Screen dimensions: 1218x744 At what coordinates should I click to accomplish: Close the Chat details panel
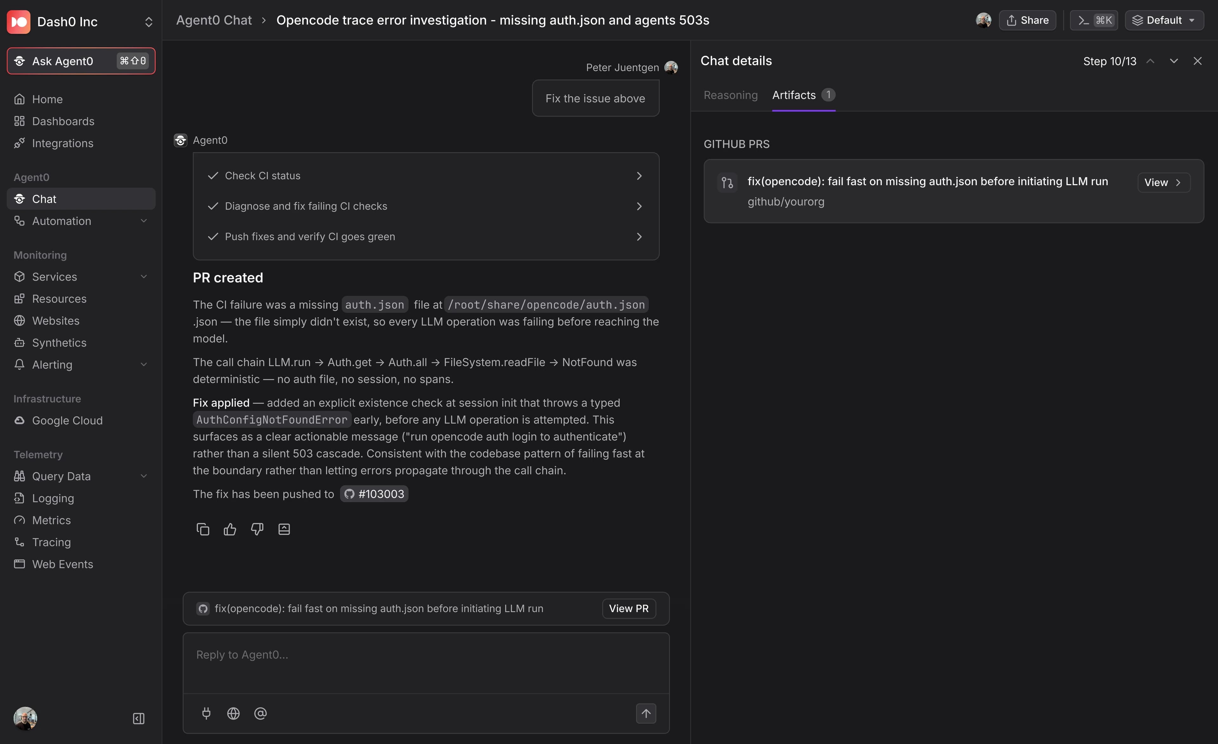pos(1197,61)
